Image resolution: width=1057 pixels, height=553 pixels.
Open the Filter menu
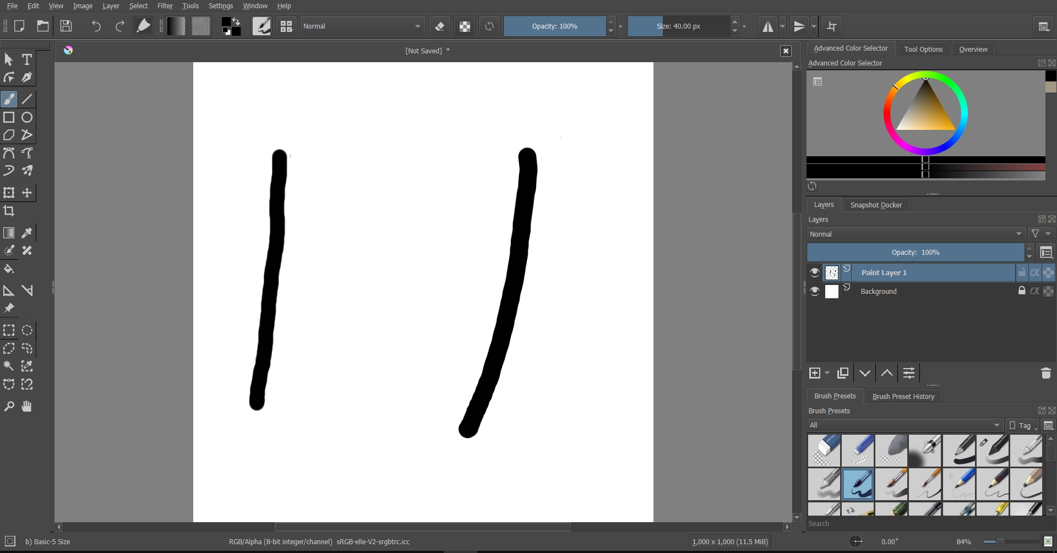coord(165,6)
